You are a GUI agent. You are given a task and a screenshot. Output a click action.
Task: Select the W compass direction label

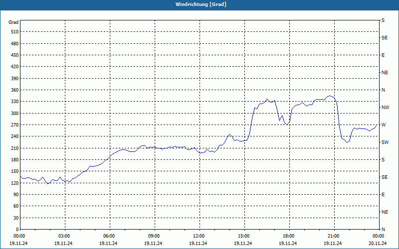[x=384, y=125]
